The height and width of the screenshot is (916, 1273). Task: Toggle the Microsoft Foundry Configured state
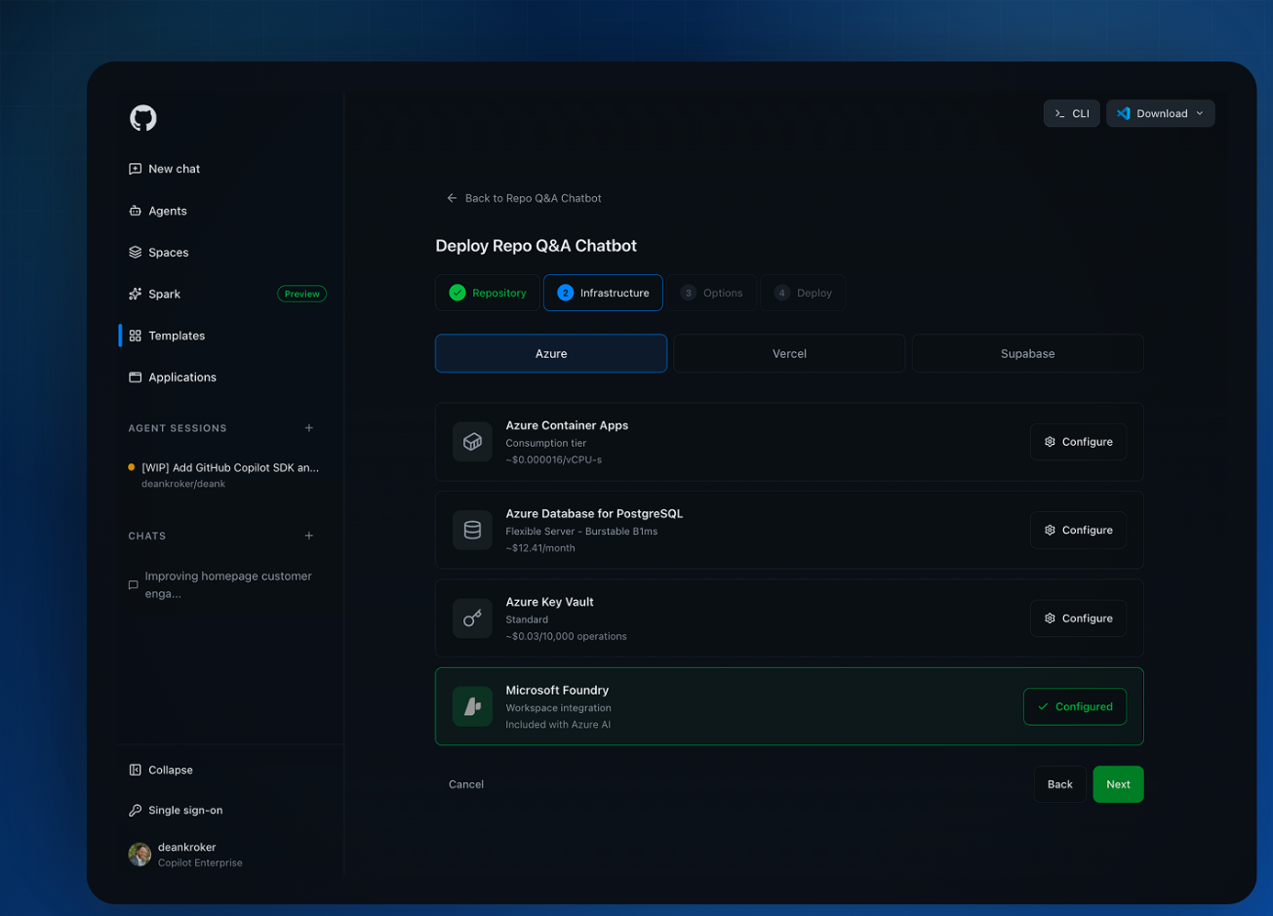click(x=1074, y=706)
